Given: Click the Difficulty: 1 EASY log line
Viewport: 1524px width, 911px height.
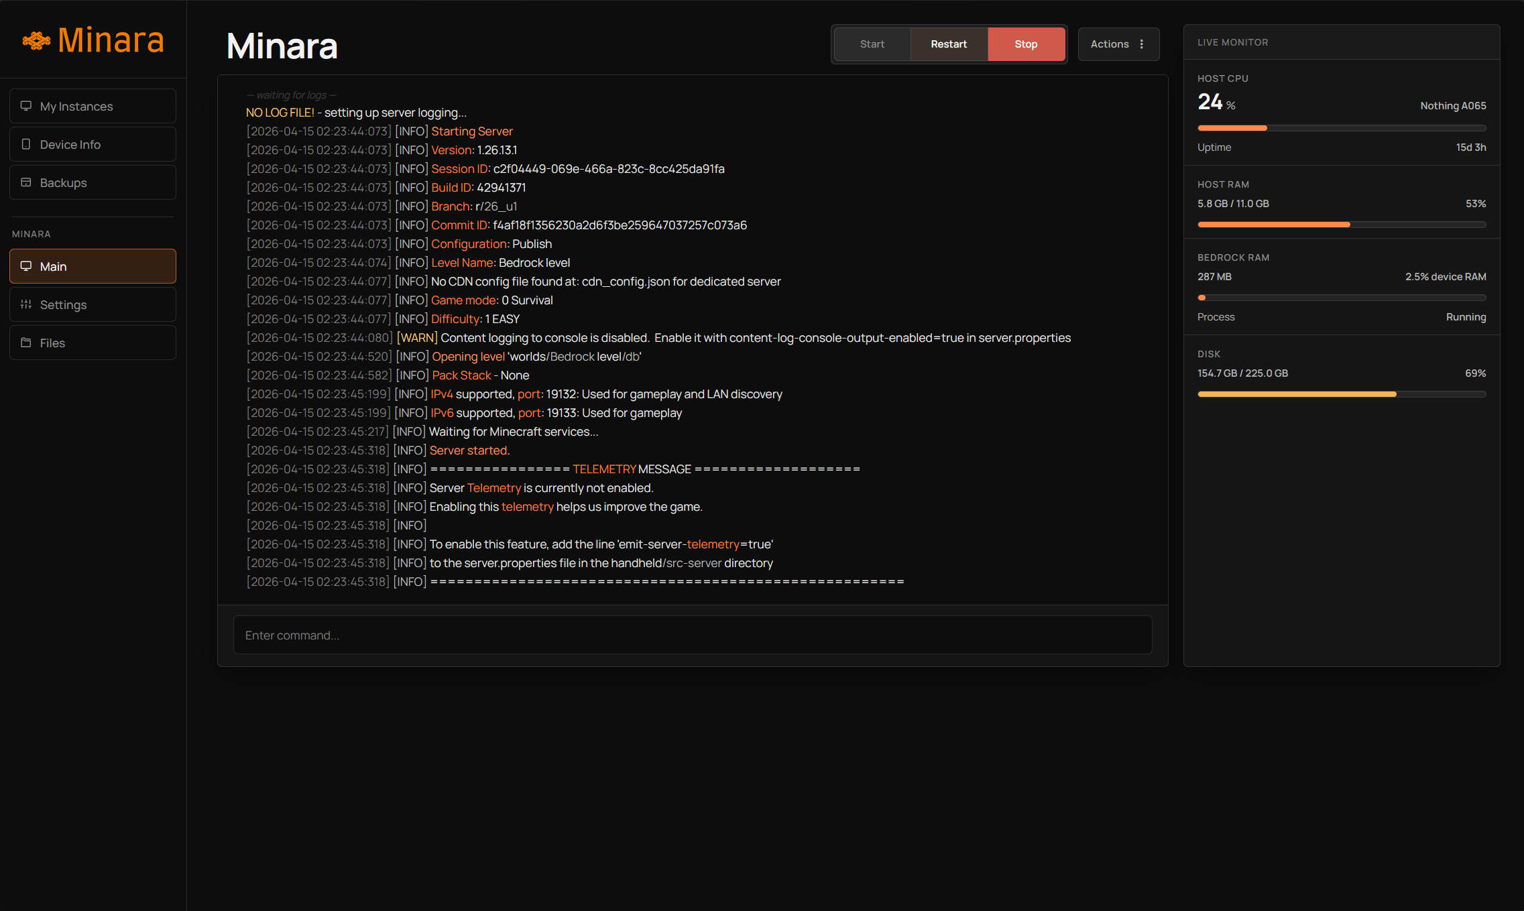Looking at the screenshot, I should pyautogui.click(x=383, y=319).
